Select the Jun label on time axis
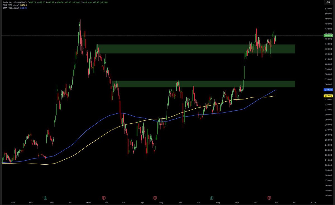Screen dimensions: 335x205 point(180,203)
